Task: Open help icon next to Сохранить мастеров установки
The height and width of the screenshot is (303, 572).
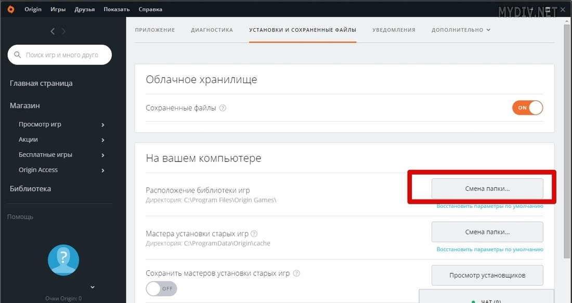Action: tap(296, 273)
